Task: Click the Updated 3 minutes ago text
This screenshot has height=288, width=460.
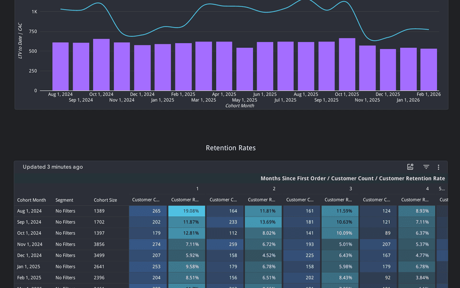Action: pyautogui.click(x=52, y=167)
